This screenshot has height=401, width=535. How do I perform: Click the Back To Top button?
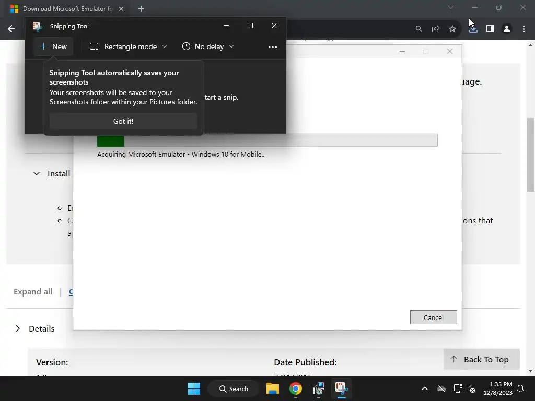(481, 359)
